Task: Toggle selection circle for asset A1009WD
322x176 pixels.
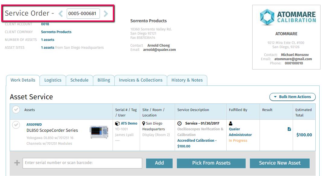Action: point(16,125)
